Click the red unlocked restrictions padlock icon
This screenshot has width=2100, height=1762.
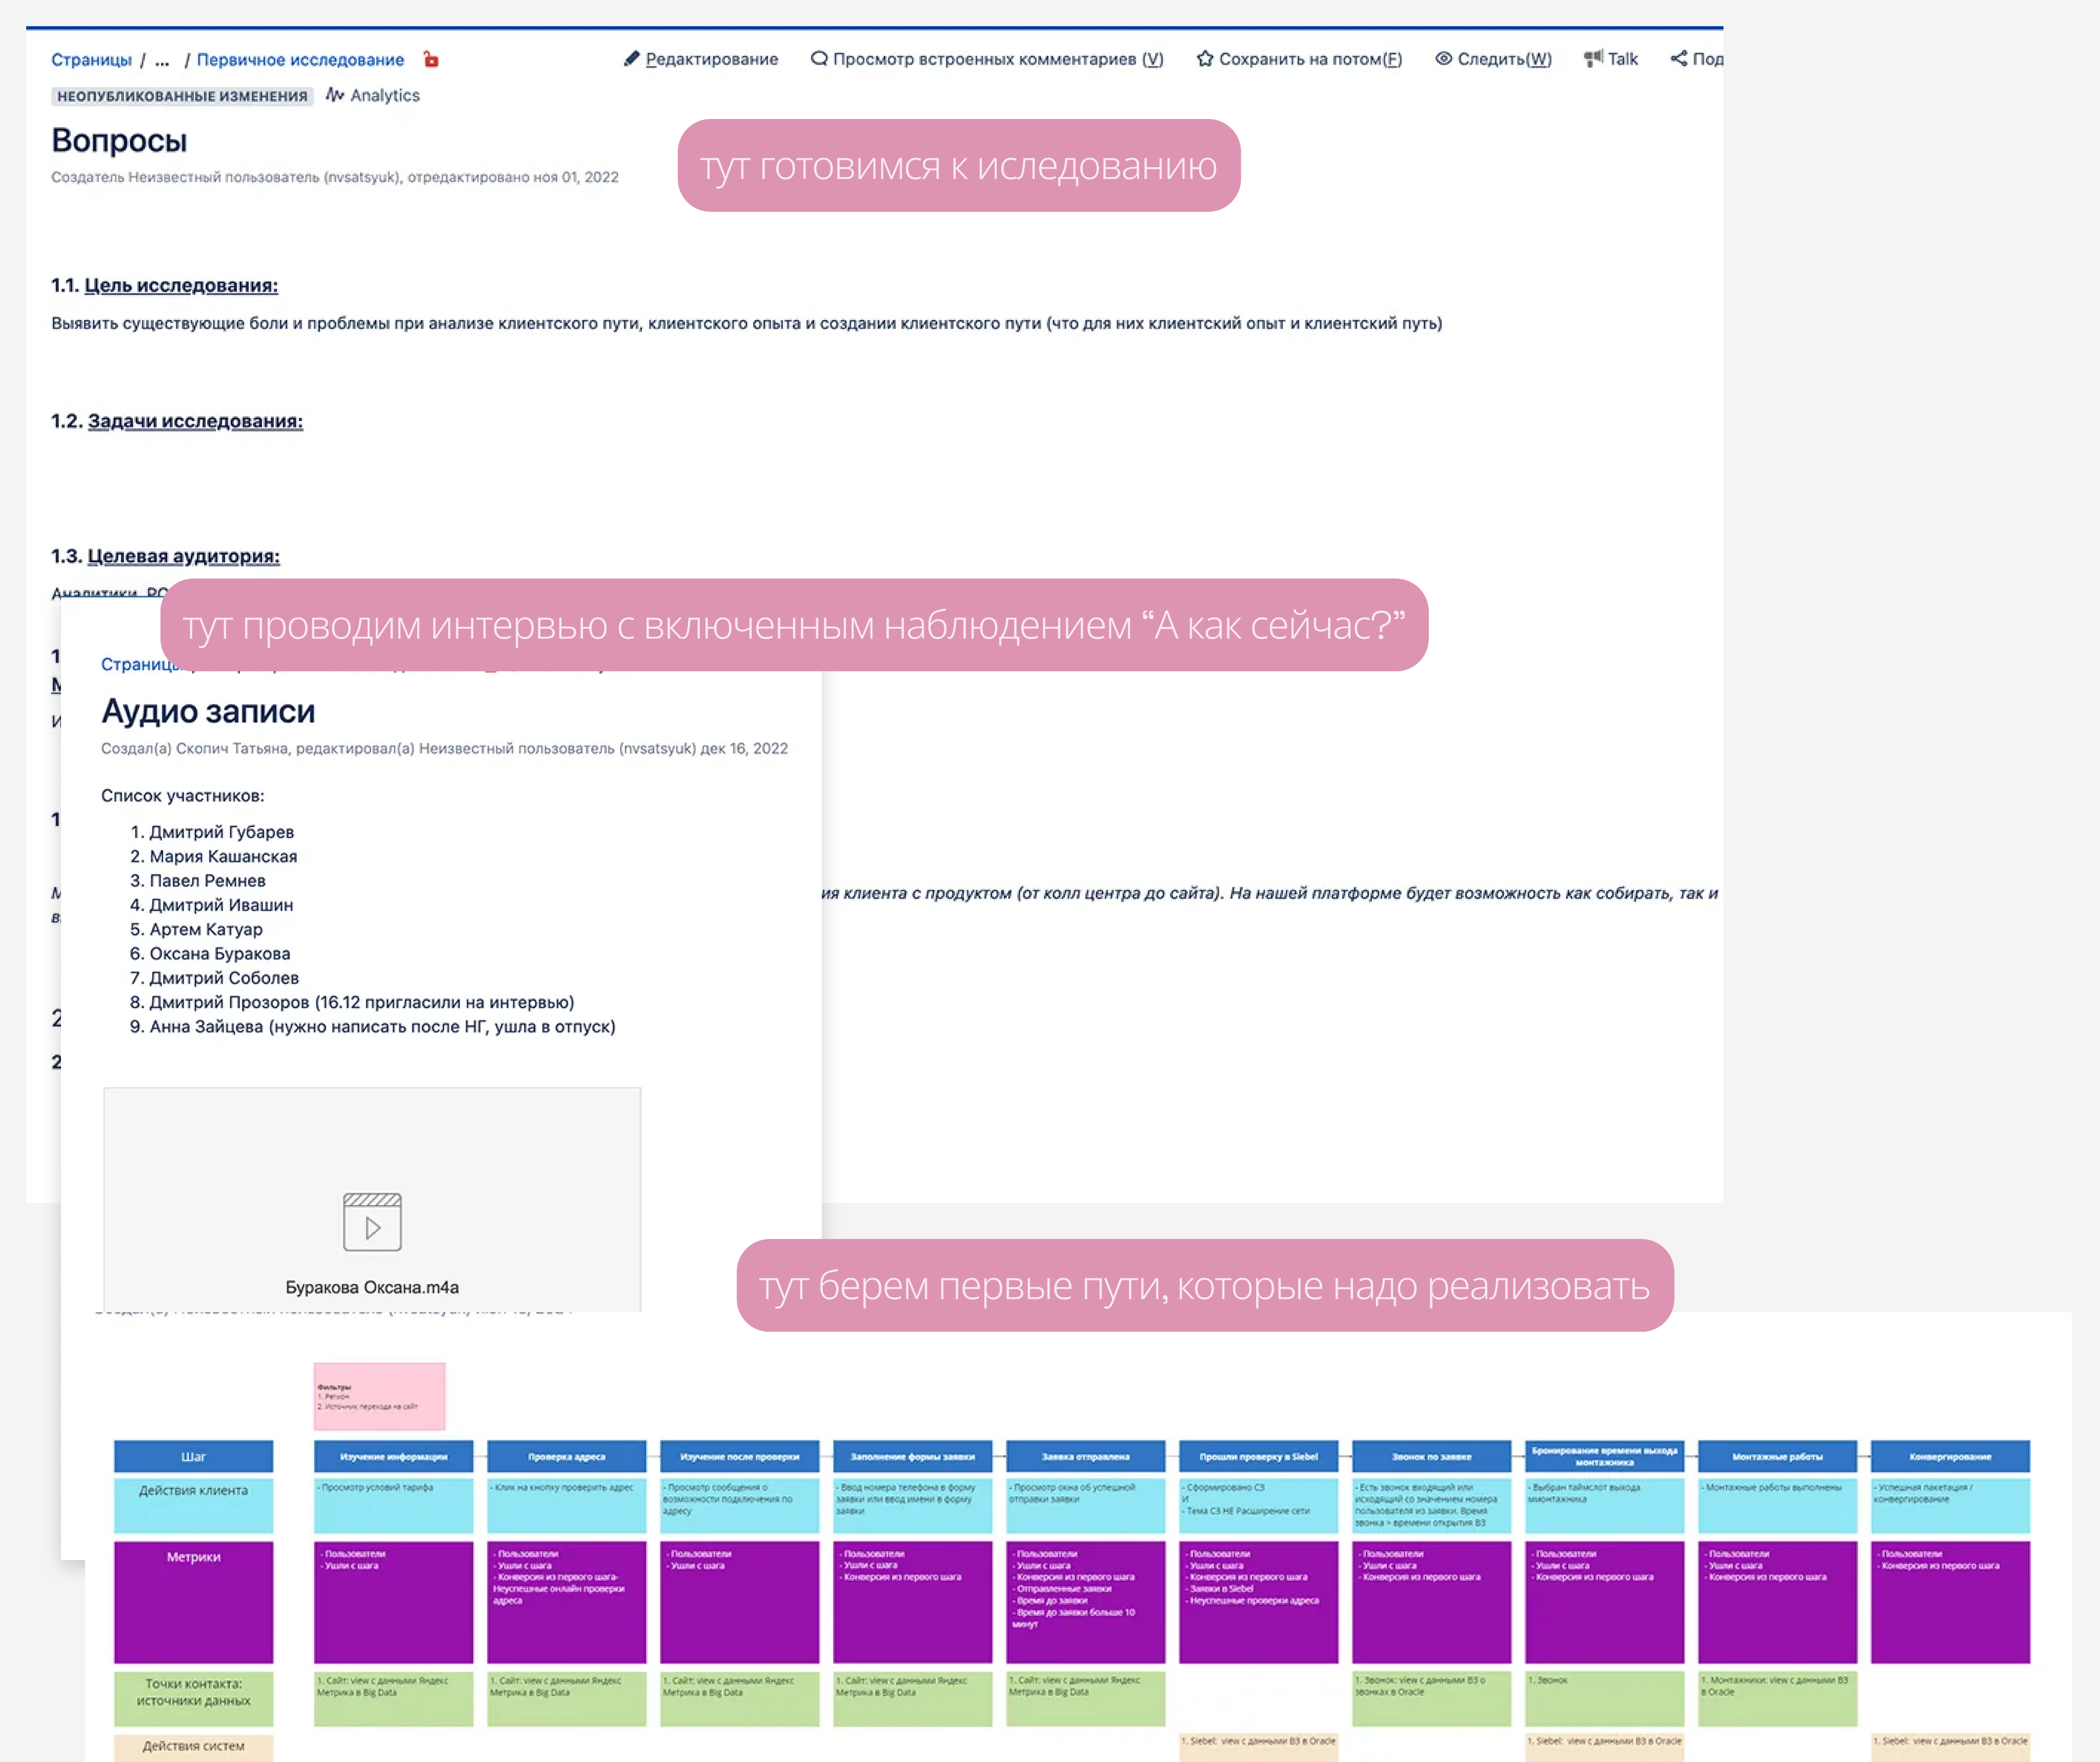click(x=431, y=59)
